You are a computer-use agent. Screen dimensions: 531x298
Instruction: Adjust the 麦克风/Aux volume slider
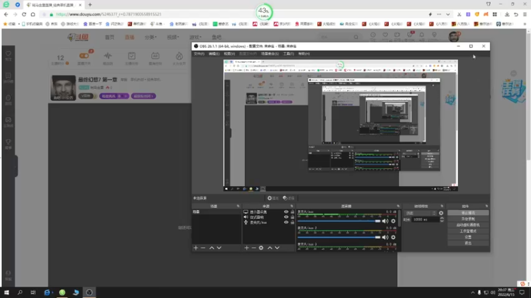pos(339,221)
